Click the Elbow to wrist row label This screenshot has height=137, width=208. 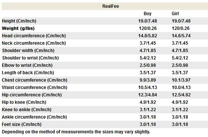click(x=27, y=65)
